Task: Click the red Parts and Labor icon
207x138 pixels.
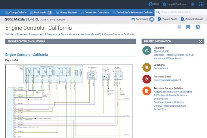Action: tap(147, 79)
